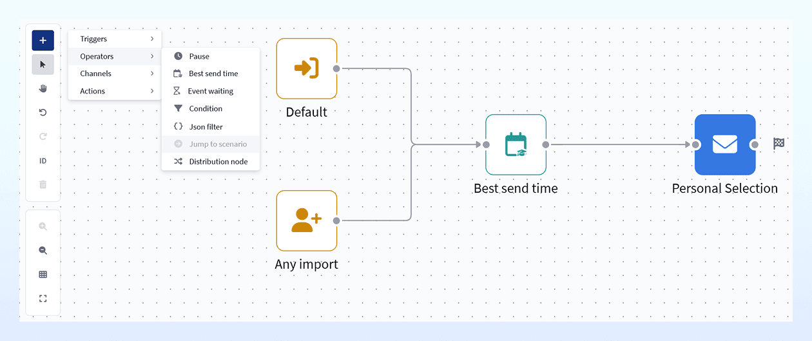
Task: Click the finish flag icon
Action: click(778, 144)
